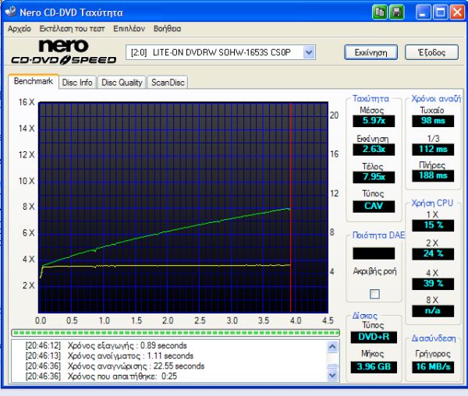468x396 pixels.
Task: Click the copy-to-clipboard icon in title bar
Action: pyautogui.click(x=379, y=12)
